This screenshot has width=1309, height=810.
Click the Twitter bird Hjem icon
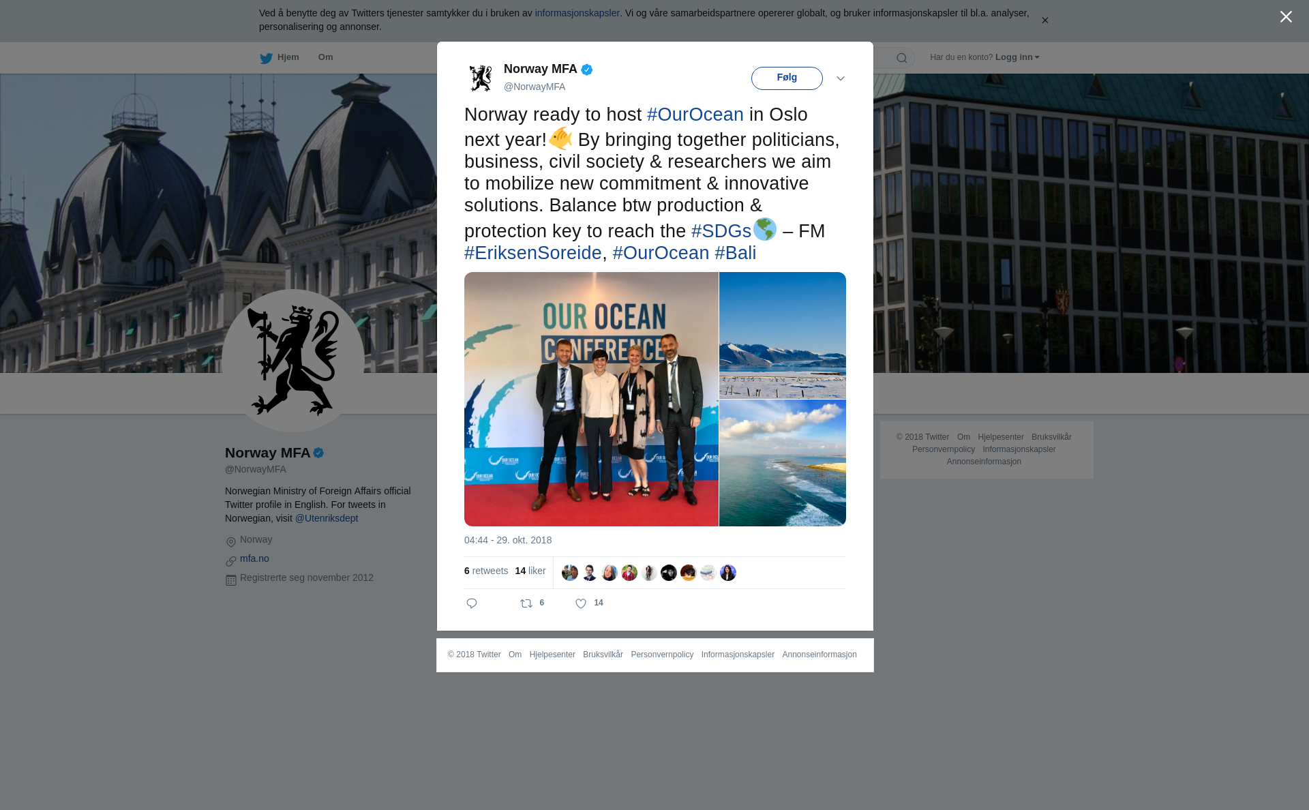coord(266,58)
